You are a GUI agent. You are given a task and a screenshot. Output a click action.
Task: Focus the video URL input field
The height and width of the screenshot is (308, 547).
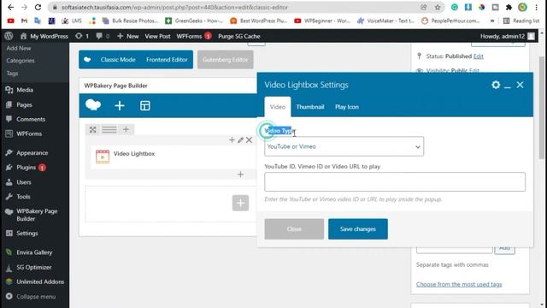click(395, 181)
